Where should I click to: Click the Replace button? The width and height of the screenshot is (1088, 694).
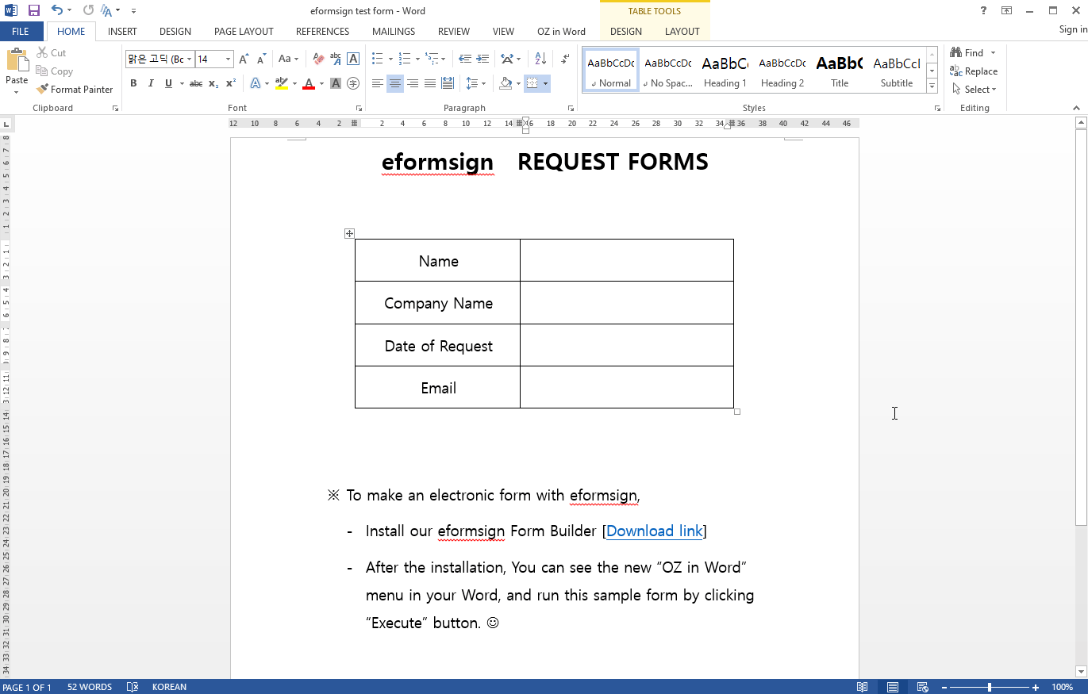click(974, 71)
